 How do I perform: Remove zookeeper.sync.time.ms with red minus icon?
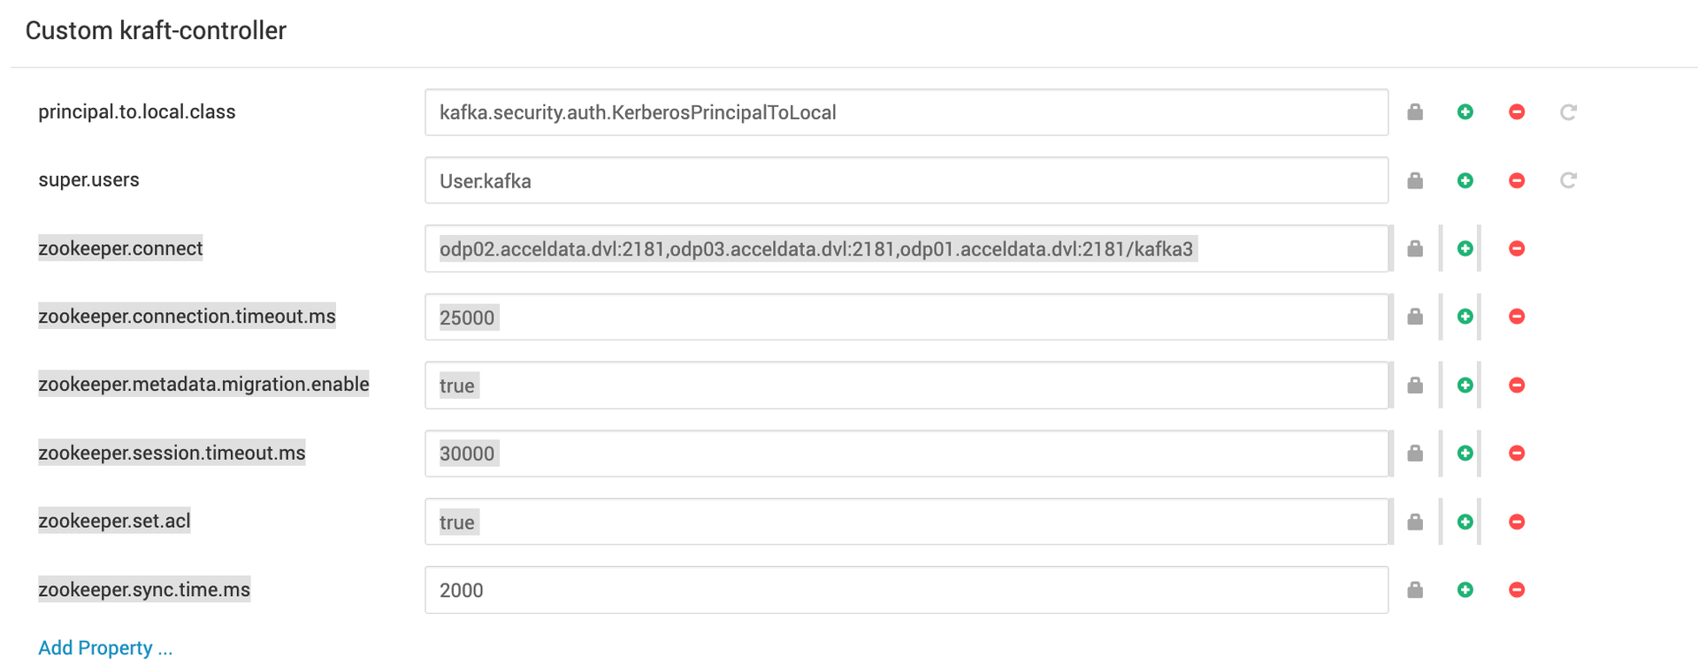point(1517,590)
